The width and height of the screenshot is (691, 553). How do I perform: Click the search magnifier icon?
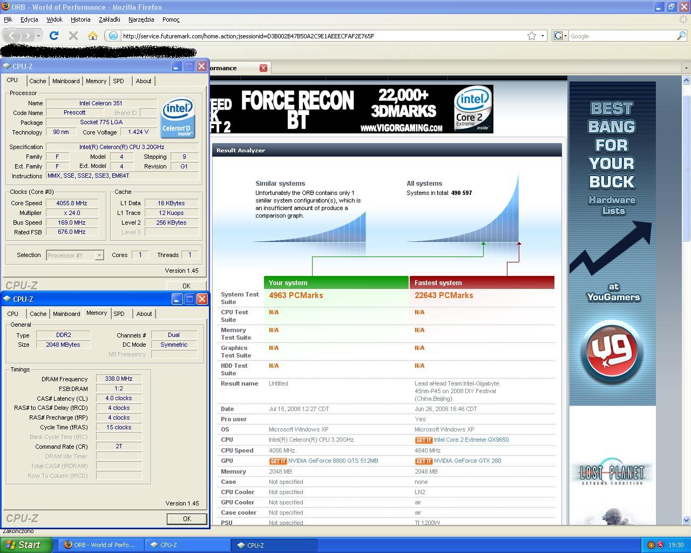tap(681, 36)
